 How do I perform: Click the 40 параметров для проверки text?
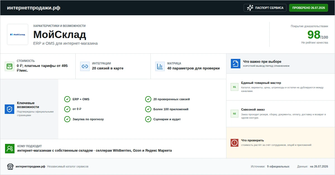(x=193, y=68)
